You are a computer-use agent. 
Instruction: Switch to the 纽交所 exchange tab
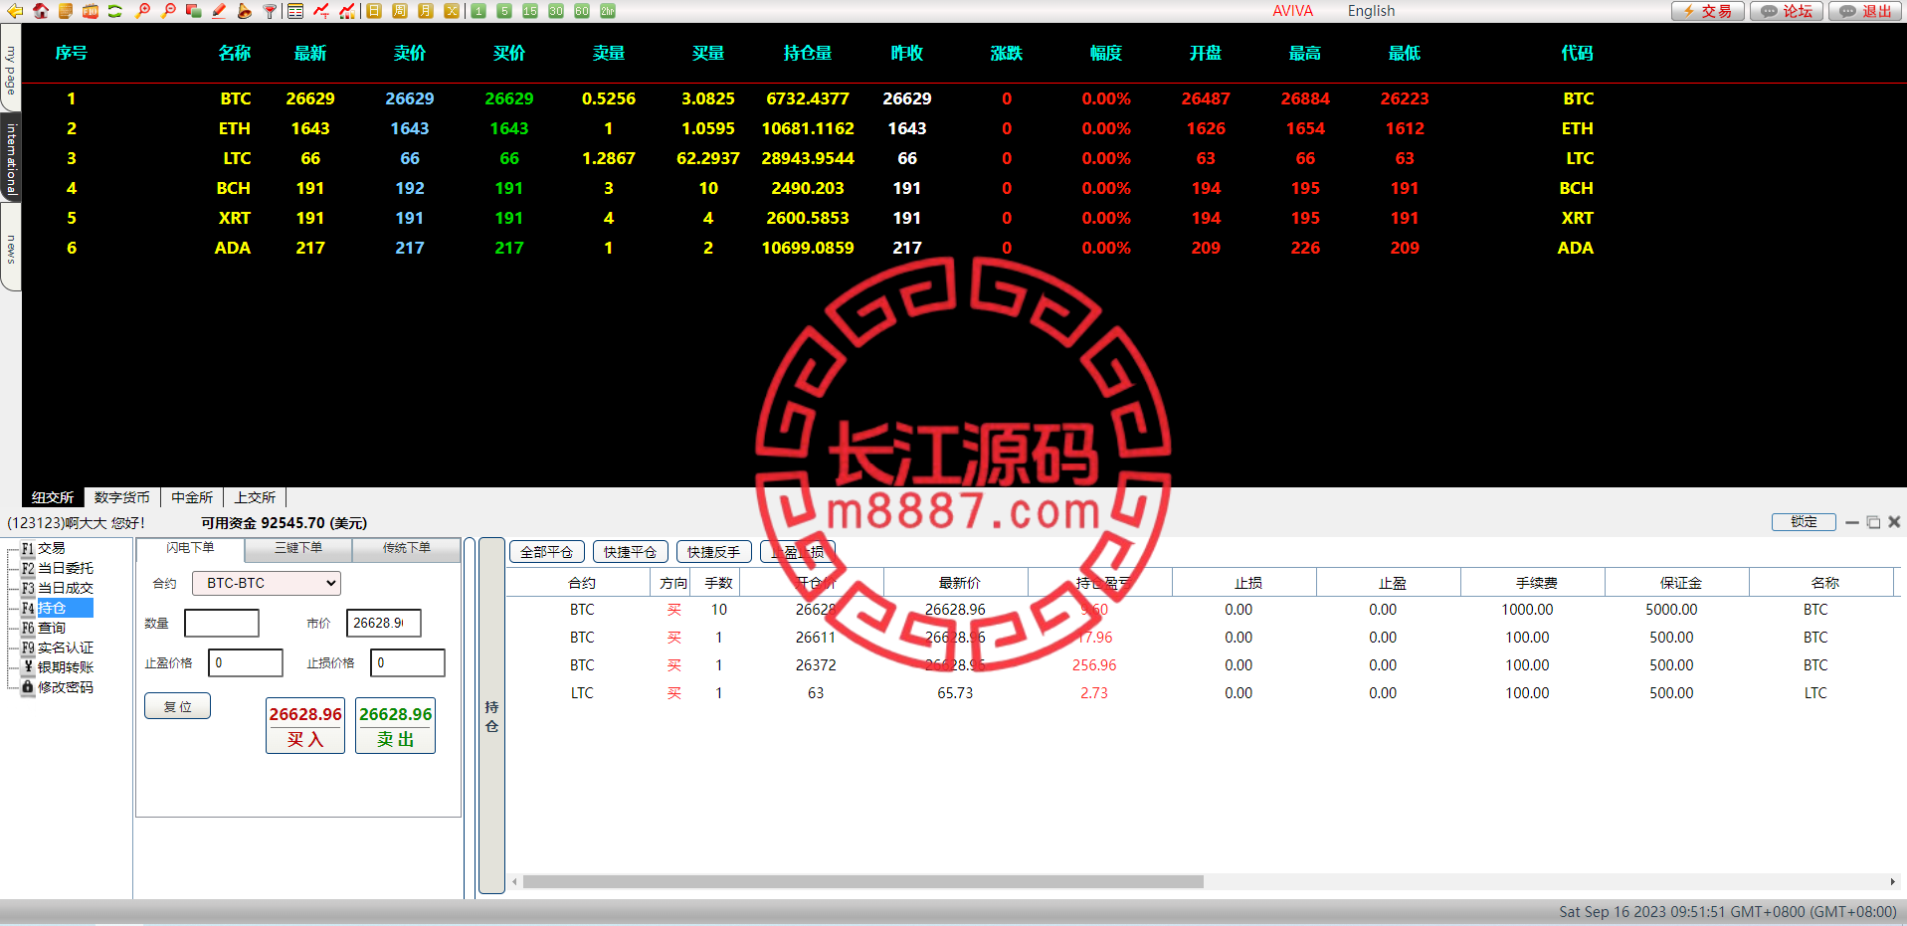pyautogui.click(x=53, y=497)
